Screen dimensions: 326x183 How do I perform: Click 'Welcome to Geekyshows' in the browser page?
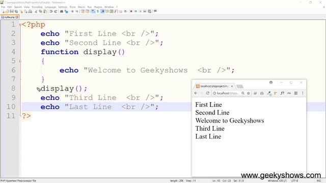click(x=230, y=120)
